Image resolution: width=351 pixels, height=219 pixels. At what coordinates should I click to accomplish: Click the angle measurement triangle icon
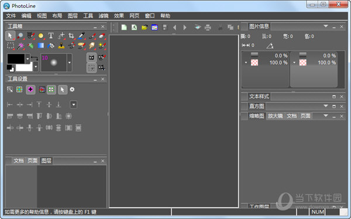270,46
